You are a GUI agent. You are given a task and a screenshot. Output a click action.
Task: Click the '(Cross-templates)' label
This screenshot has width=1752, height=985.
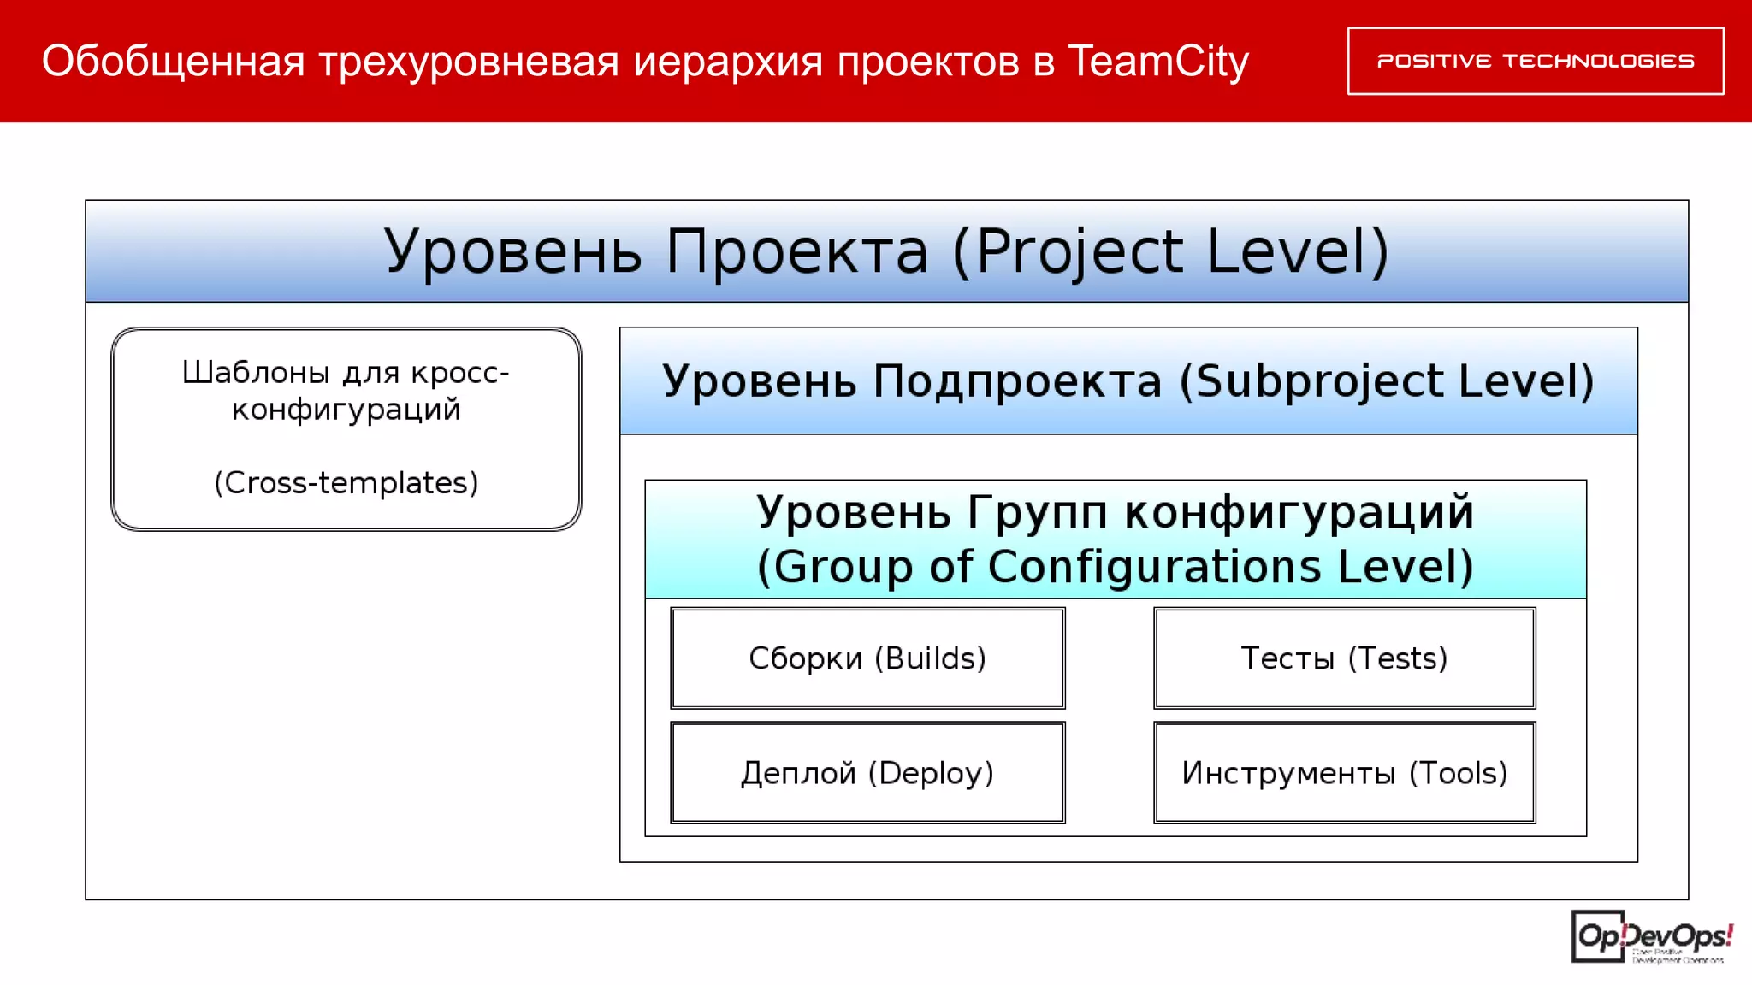point(346,483)
